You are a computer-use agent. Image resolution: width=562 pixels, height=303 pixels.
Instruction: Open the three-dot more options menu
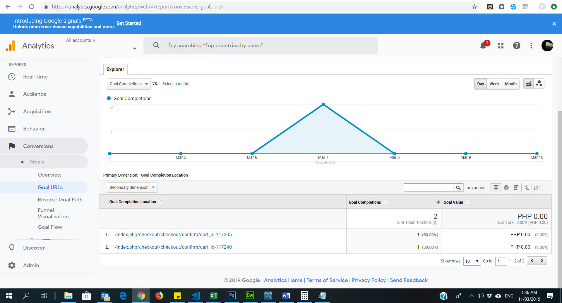[531, 46]
